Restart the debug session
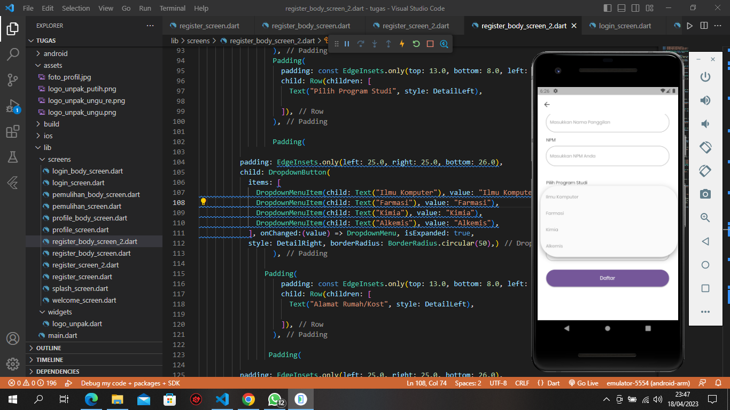This screenshot has height=410, width=730. (x=416, y=45)
